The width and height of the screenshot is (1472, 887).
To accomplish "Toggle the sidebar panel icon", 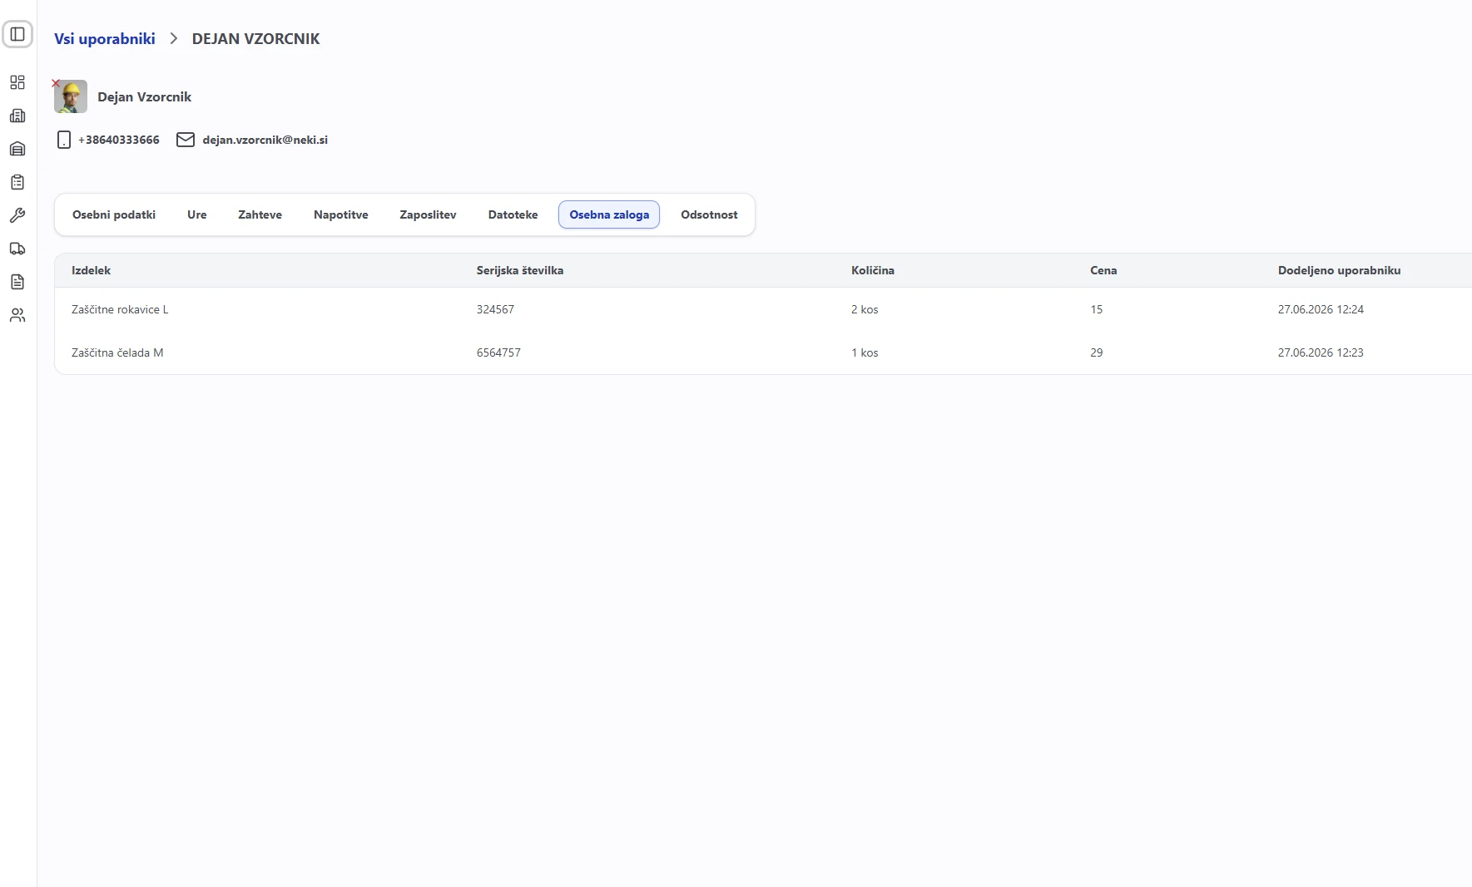I will [17, 34].
